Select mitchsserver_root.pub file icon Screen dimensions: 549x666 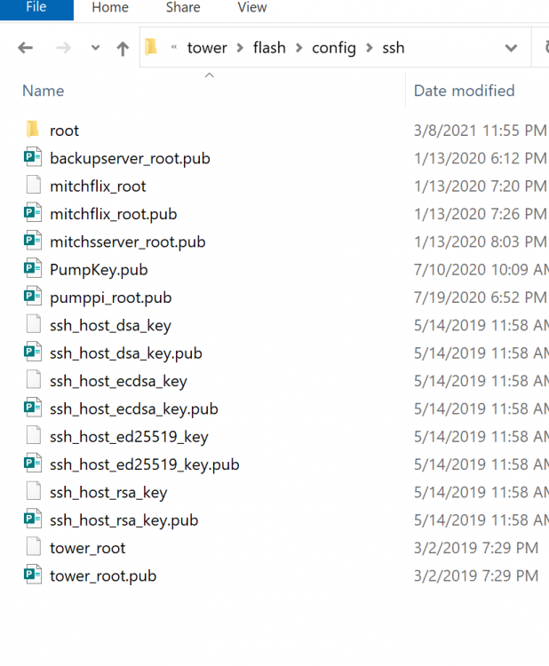33,241
